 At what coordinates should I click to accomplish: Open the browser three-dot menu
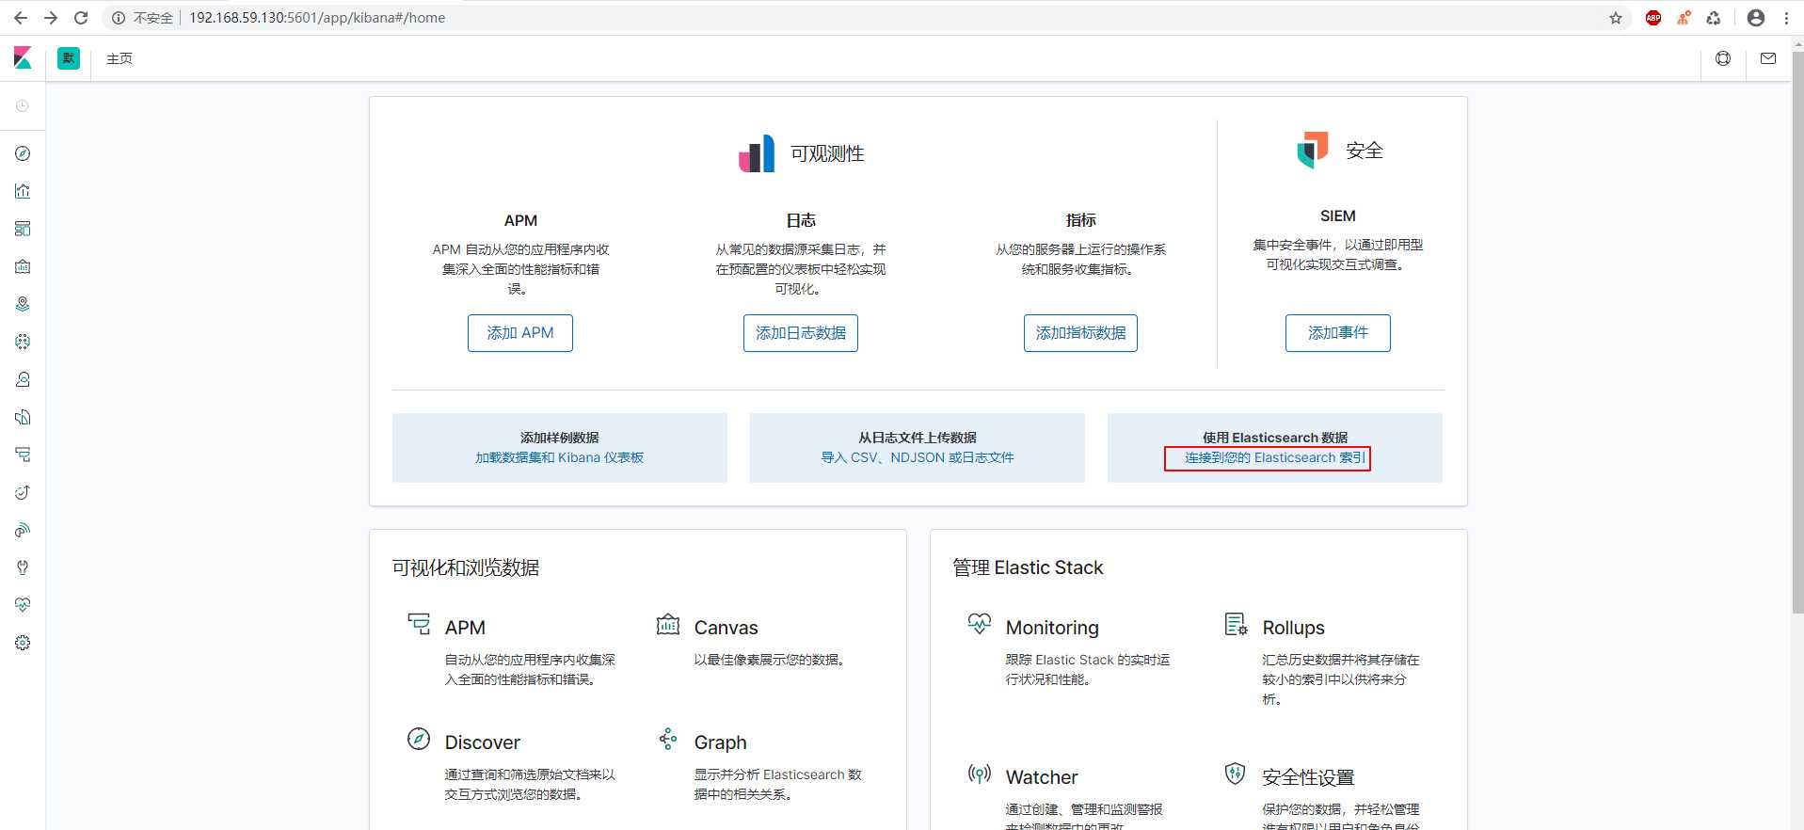pyautogui.click(x=1786, y=18)
